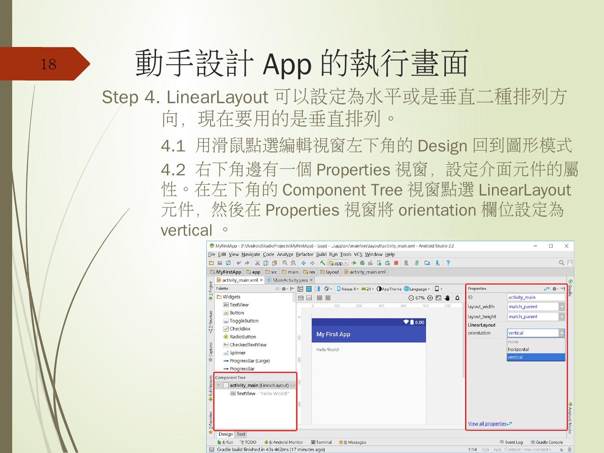Select ToggleButton widget in the Palette
Image resolution: width=604 pixels, height=453 pixels.
pos(244,321)
